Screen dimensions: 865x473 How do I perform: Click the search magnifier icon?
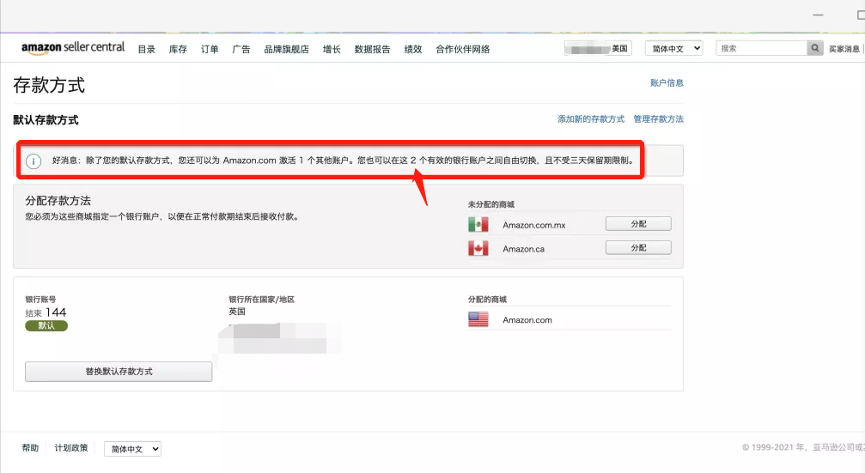[x=815, y=49]
